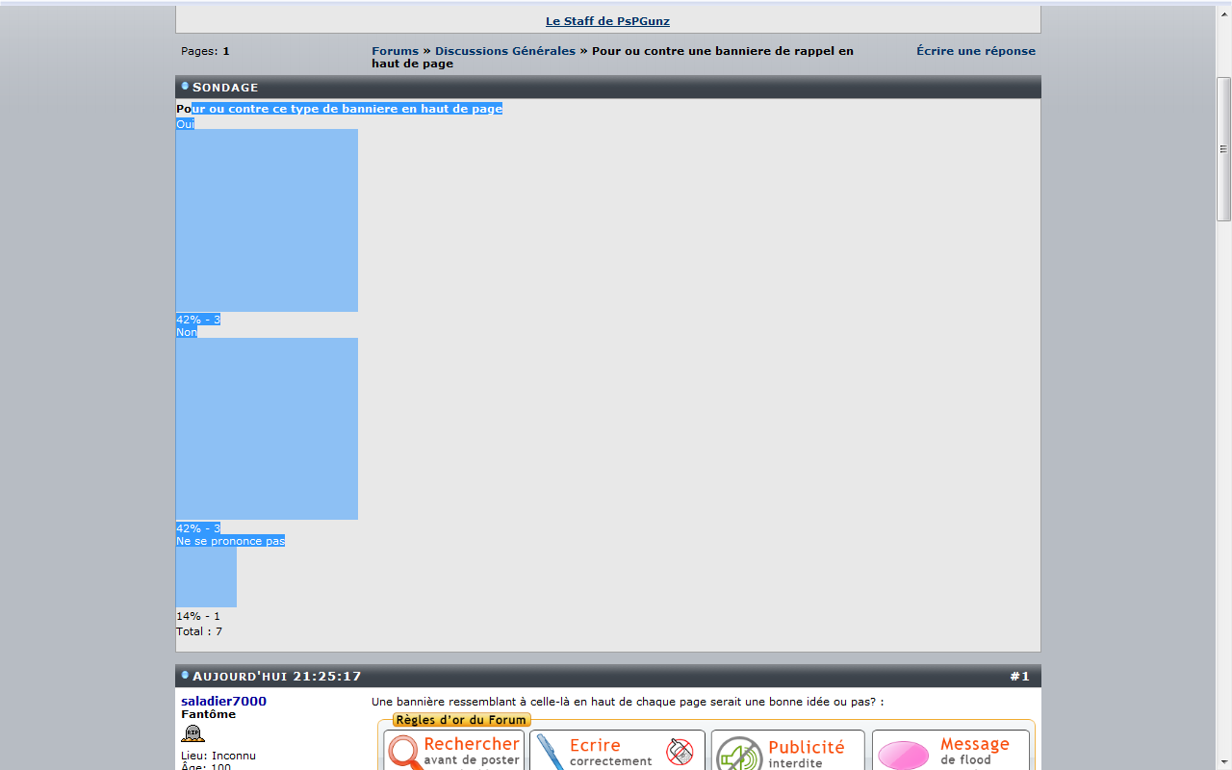Click the bullet icon beside Sondage header
This screenshot has width=1232, height=770.
tap(185, 87)
